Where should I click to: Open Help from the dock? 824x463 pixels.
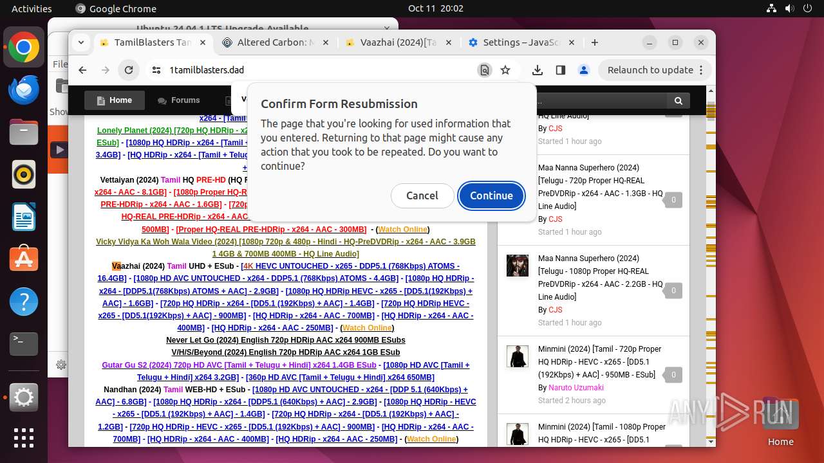click(x=24, y=302)
